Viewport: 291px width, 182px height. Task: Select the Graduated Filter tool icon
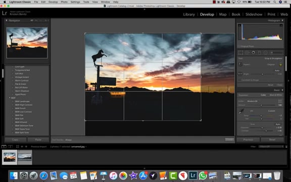[260, 53]
